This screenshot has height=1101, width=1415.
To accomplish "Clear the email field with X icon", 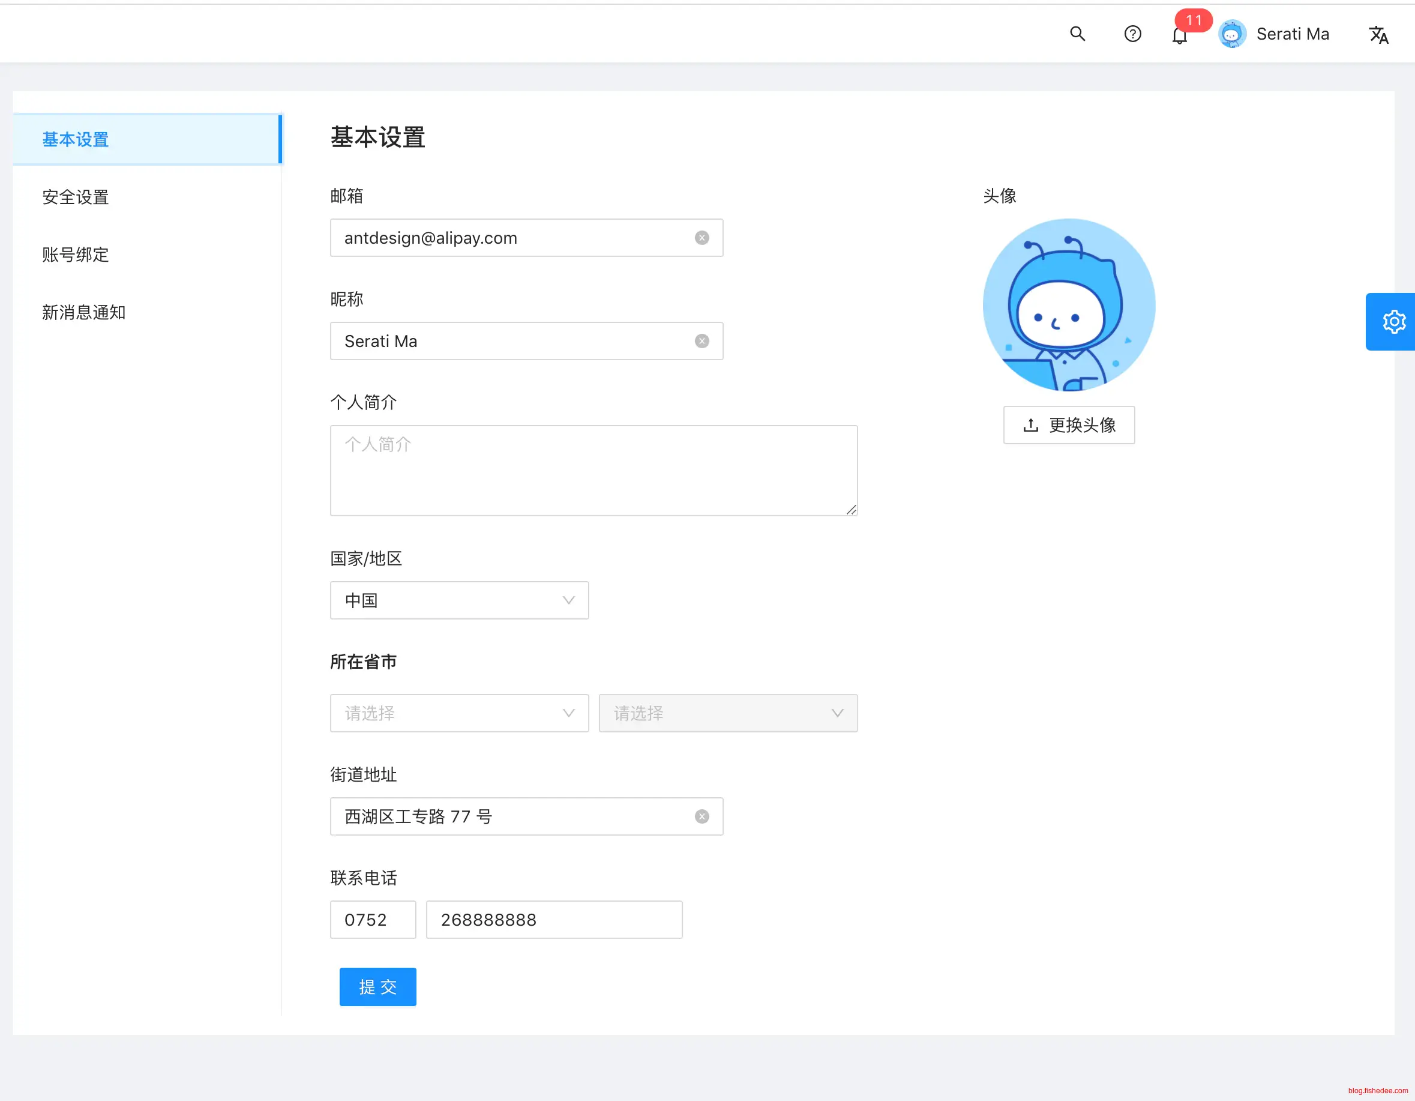I will coord(701,238).
